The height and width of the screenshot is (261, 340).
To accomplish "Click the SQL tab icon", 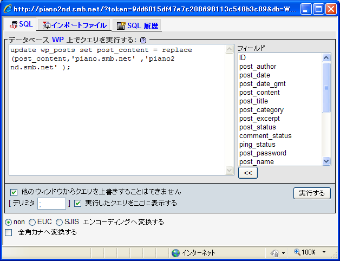I will tap(13, 25).
